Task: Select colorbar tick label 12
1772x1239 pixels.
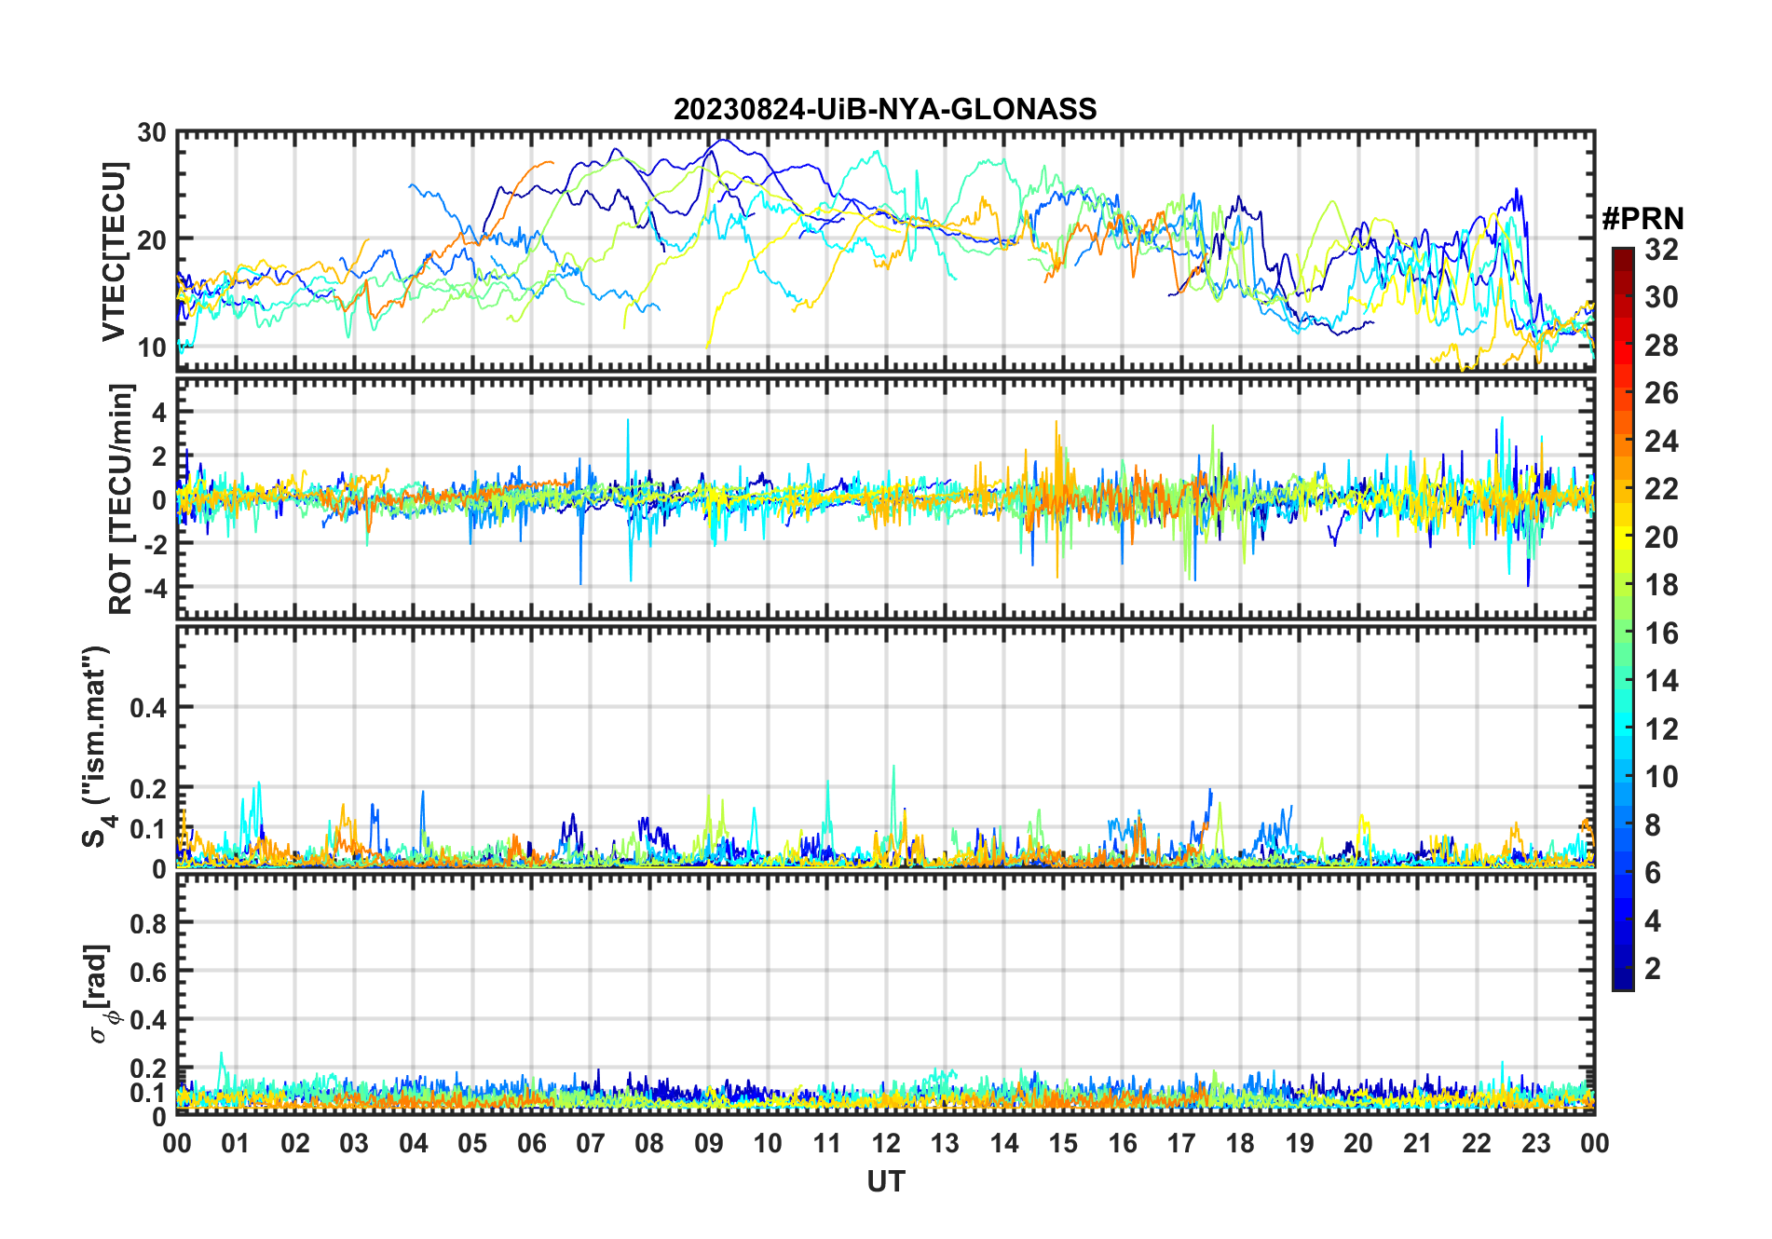Action: pos(1661,729)
